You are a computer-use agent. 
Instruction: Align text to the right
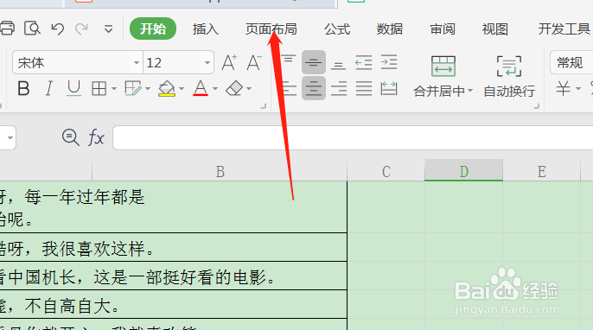tap(339, 89)
